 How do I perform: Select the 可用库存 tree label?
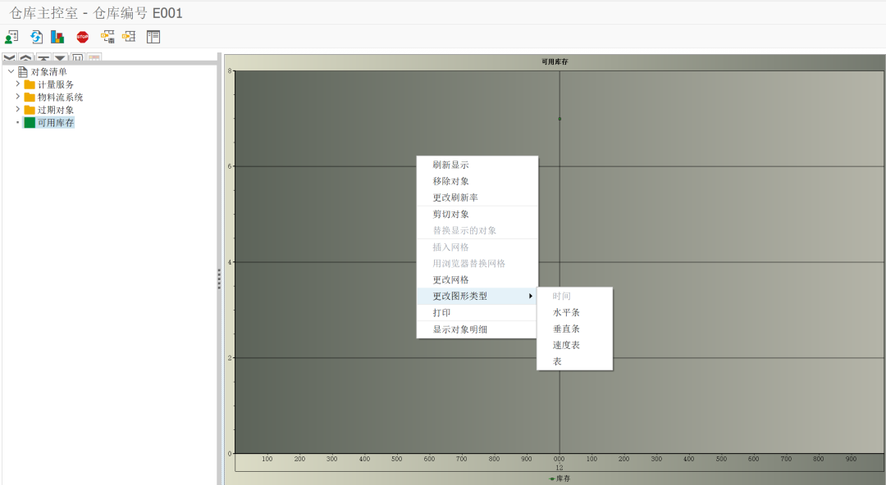[x=56, y=123]
